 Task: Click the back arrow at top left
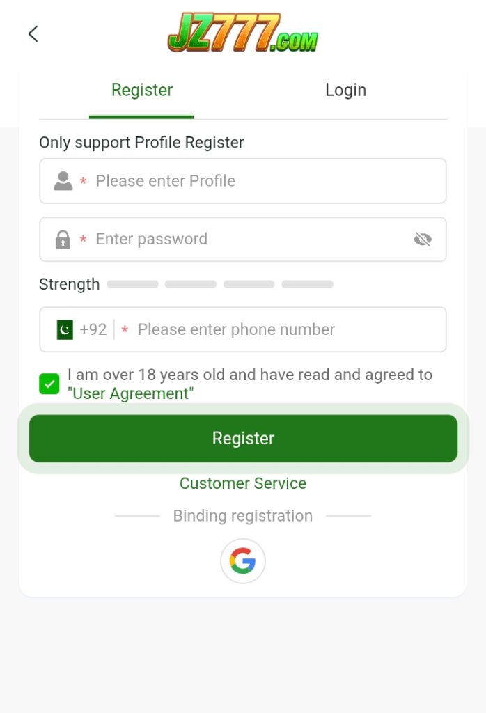pyautogui.click(x=33, y=33)
